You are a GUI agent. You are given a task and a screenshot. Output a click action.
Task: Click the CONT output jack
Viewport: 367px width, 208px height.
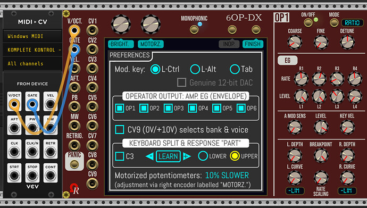pos(51,175)
